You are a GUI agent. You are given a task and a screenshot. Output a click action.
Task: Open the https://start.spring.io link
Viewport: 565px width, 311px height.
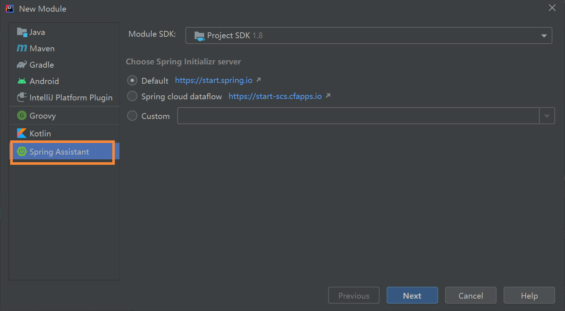(x=214, y=80)
